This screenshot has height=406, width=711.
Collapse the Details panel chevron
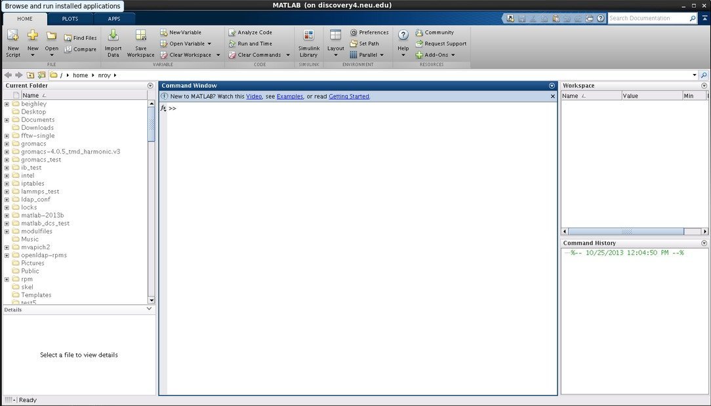pos(149,309)
